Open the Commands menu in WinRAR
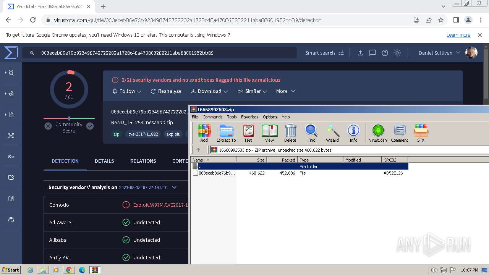Viewport: 489px width, 275px height. pyautogui.click(x=212, y=117)
